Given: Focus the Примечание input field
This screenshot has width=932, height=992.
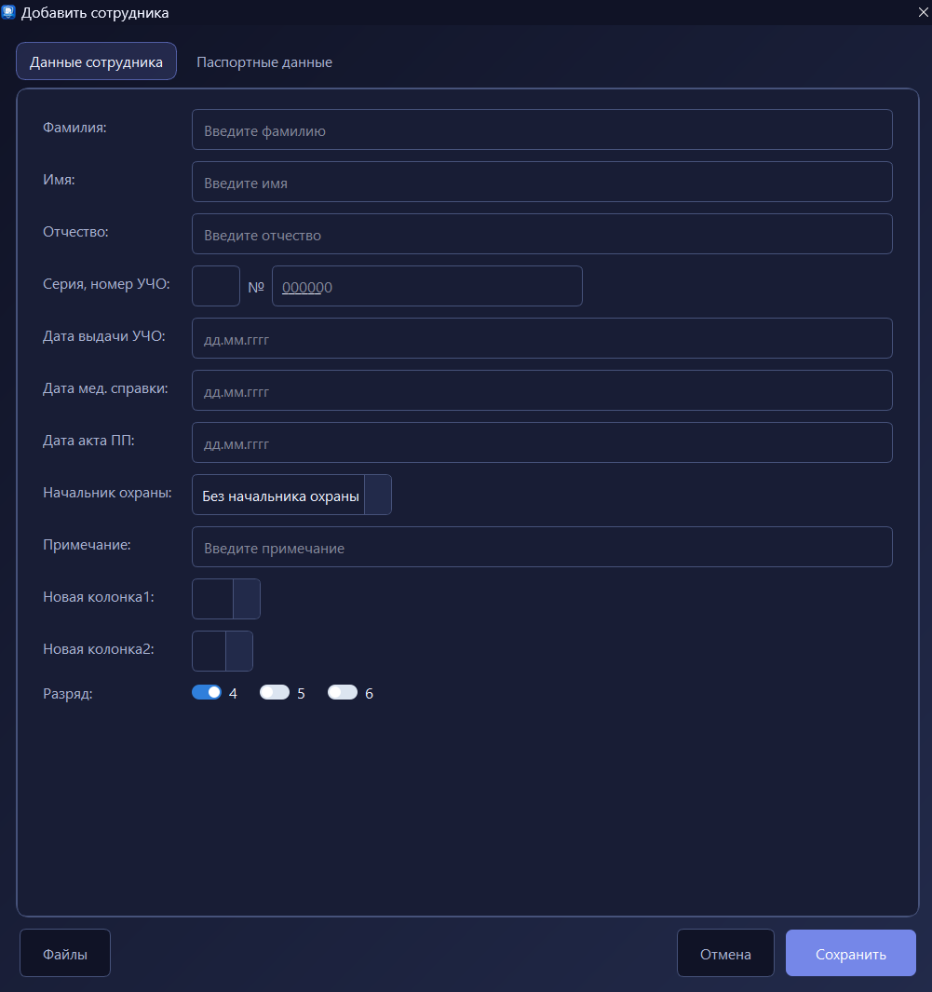Looking at the screenshot, I should (542, 547).
